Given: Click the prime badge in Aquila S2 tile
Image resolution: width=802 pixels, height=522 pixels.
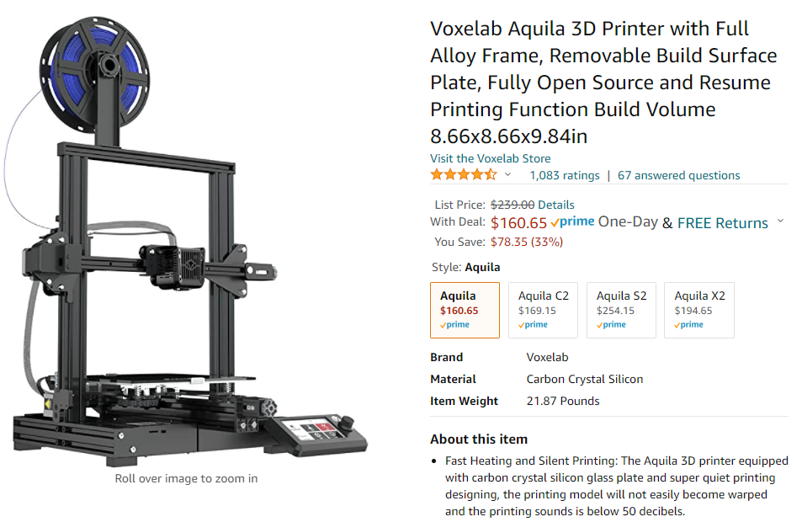Looking at the screenshot, I should 611,324.
